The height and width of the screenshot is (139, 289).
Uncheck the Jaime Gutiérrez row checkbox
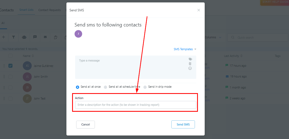click(x=10, y=66)
